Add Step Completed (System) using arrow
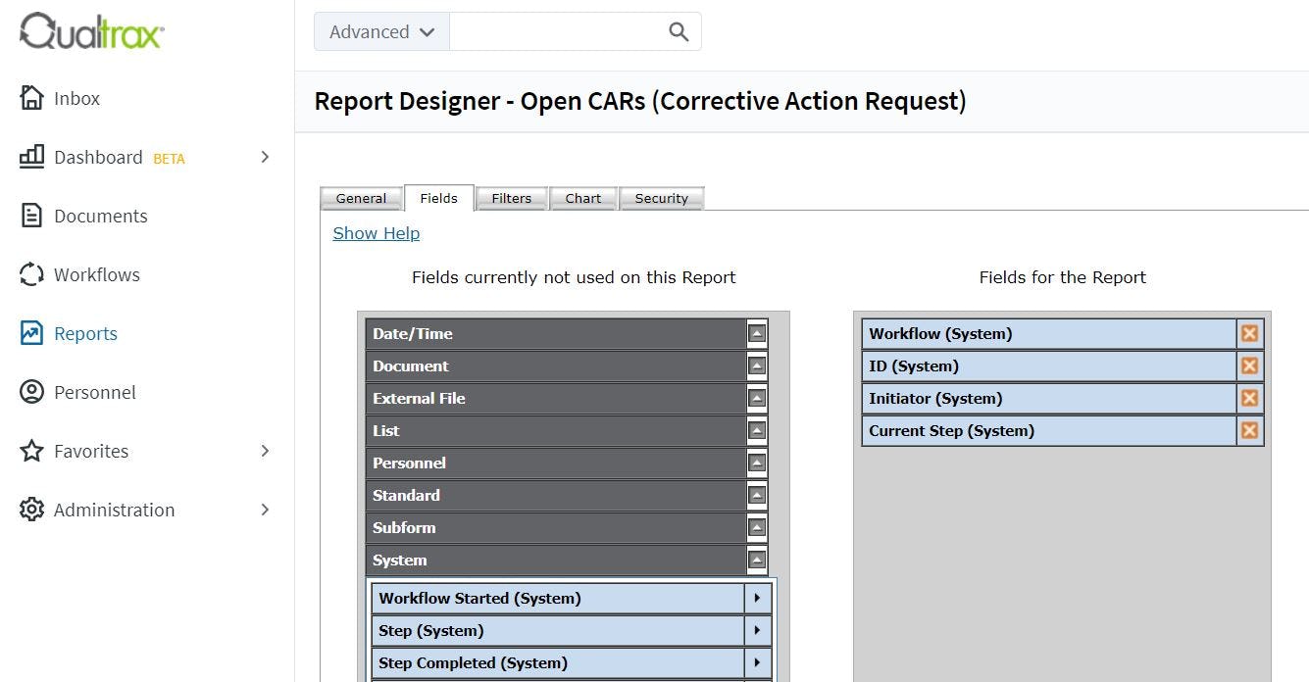Image resolution: width=1309 pixels, height=682 pixels. pos(757,662)
